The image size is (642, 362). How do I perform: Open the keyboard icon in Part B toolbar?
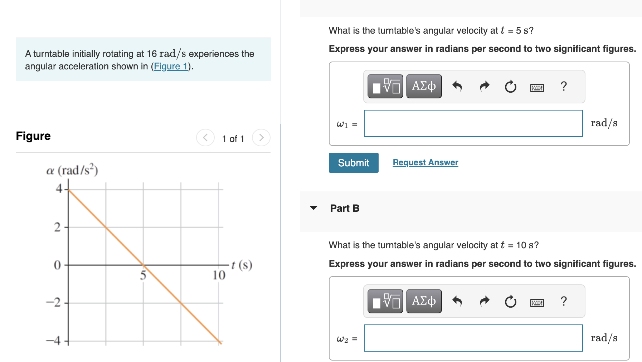pos(538,302)
